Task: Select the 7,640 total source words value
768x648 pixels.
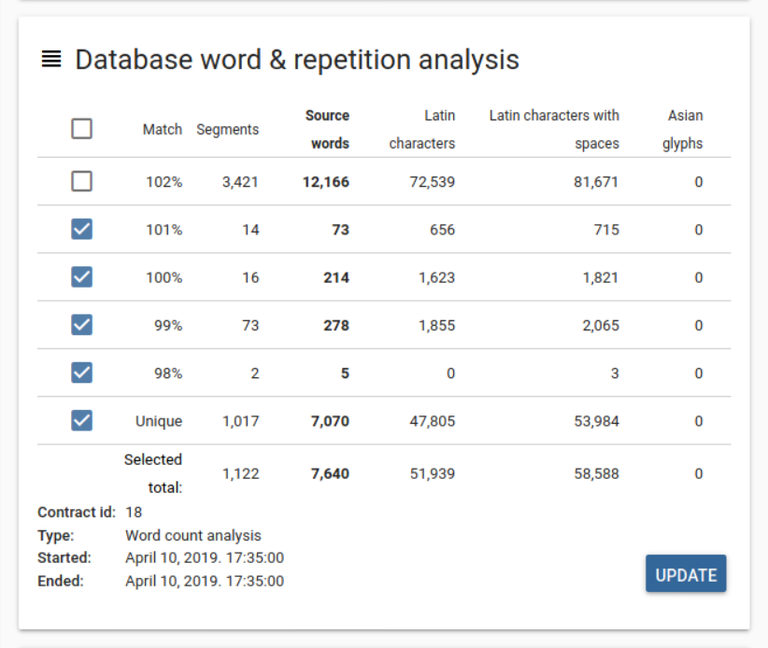Action: [330, 473]
